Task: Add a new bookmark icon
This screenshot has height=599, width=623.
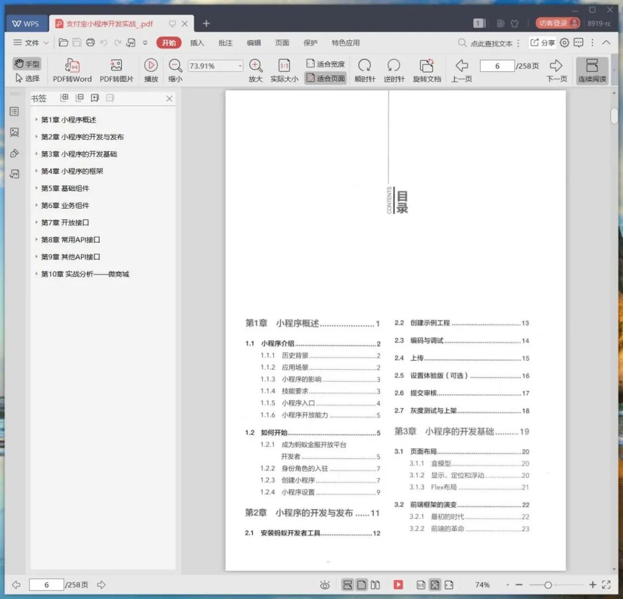Action: click(x=95, y=97)
